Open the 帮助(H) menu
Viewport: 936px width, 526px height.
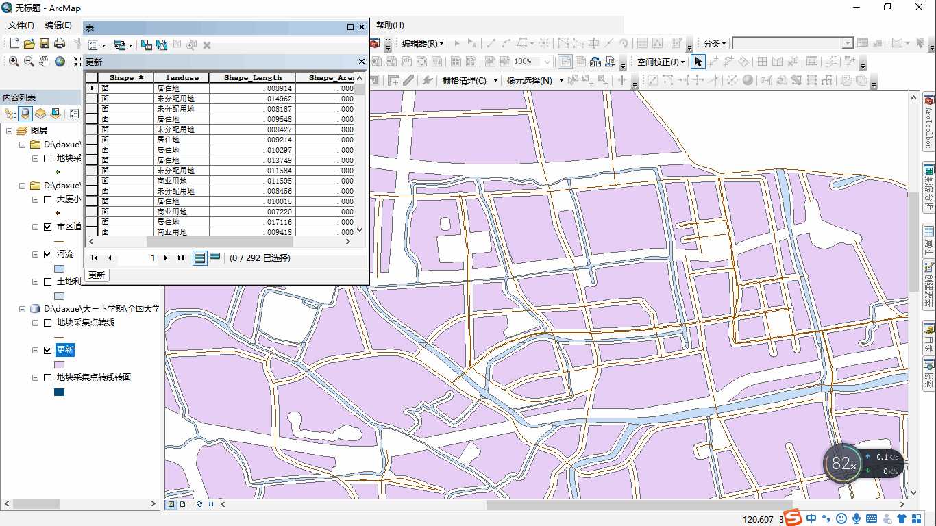[x=390, y=25]
